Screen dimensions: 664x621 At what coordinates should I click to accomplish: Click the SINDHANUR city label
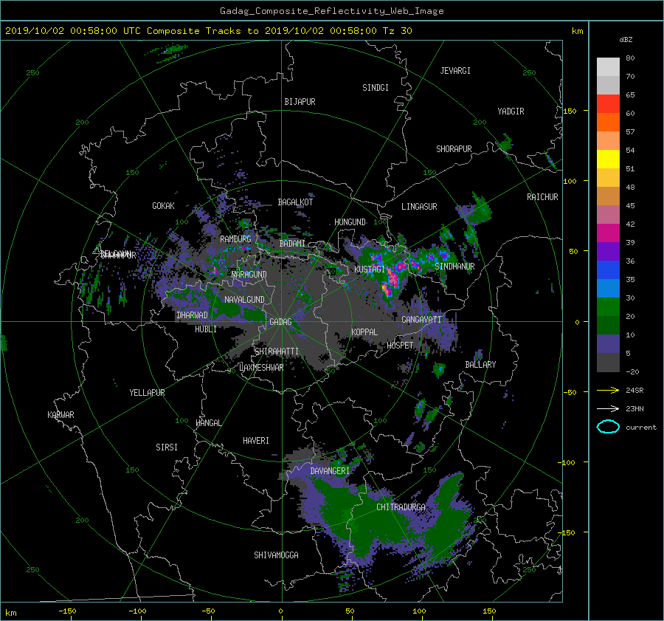click(x=454, y=267)
